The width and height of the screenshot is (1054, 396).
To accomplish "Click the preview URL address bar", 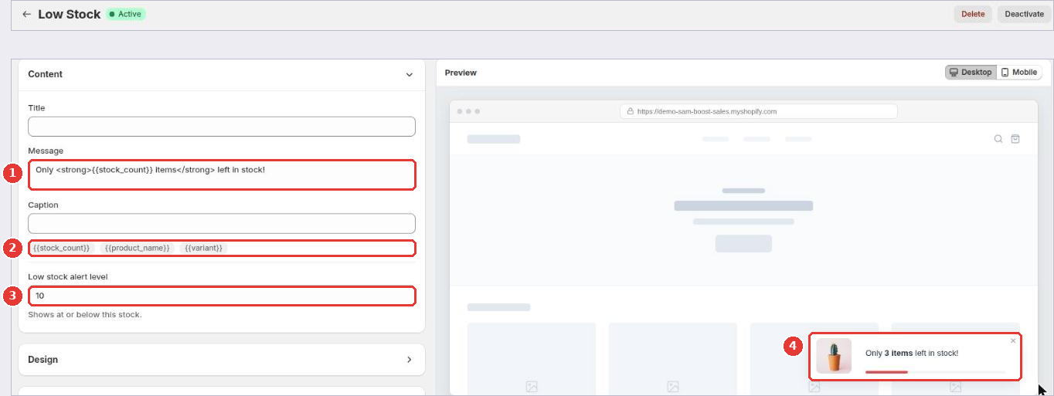I will [x=758, y=111].
